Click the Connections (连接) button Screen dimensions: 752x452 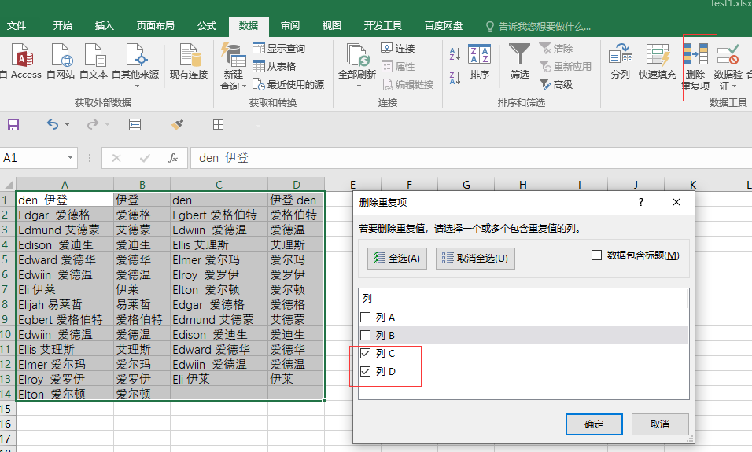(x=397, y=48)
